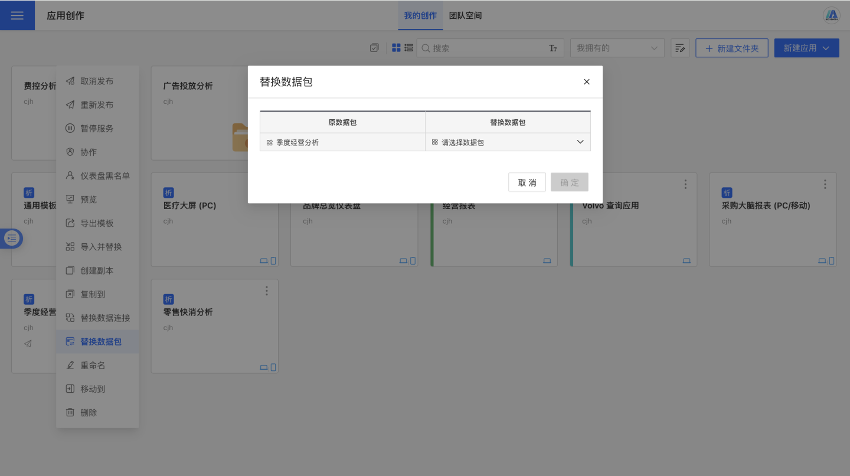Click the user avatar logo
The image size is (850, 476).
tap(831, 15)
